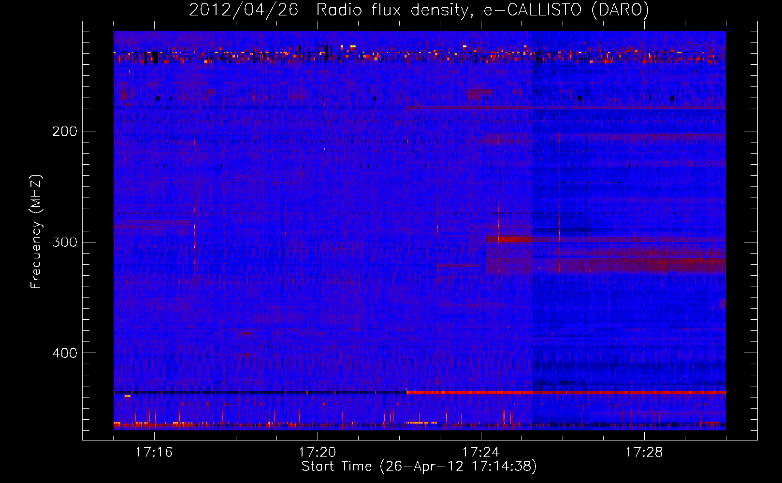Click the bright red emission band near 300 MHz
The image size is (782, 483).
(x=508, y=239)
